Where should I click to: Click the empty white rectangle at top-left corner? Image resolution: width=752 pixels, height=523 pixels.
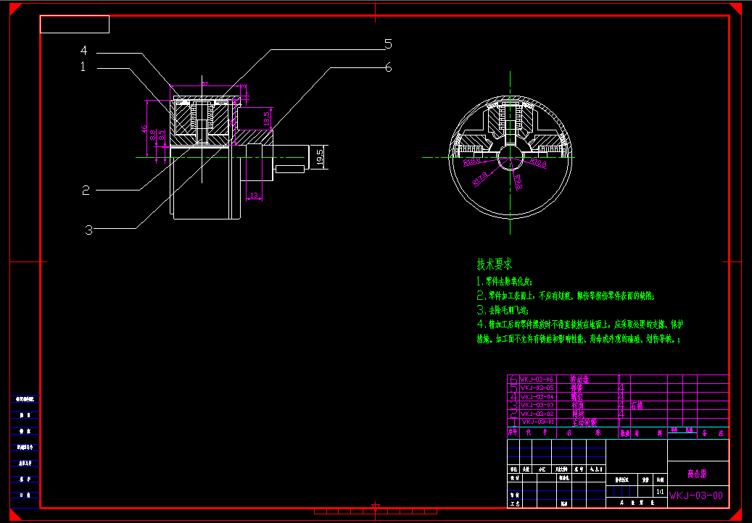(75, 25)
